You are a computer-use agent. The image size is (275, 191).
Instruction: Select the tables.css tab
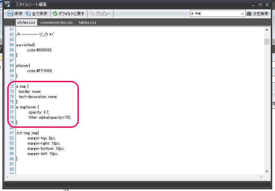pos(87,22)
